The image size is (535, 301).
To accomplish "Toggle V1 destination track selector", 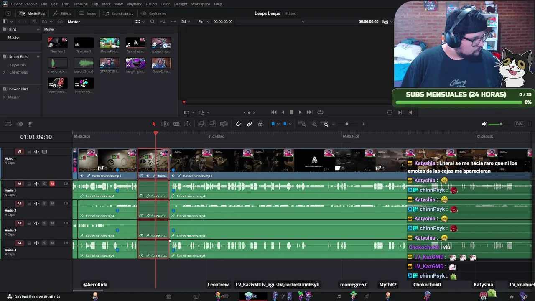I will pos(19,152).
